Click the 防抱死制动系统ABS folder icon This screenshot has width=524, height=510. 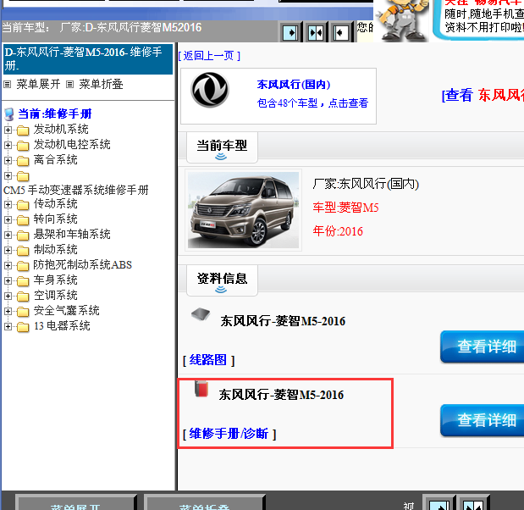(x=23, y=266)
